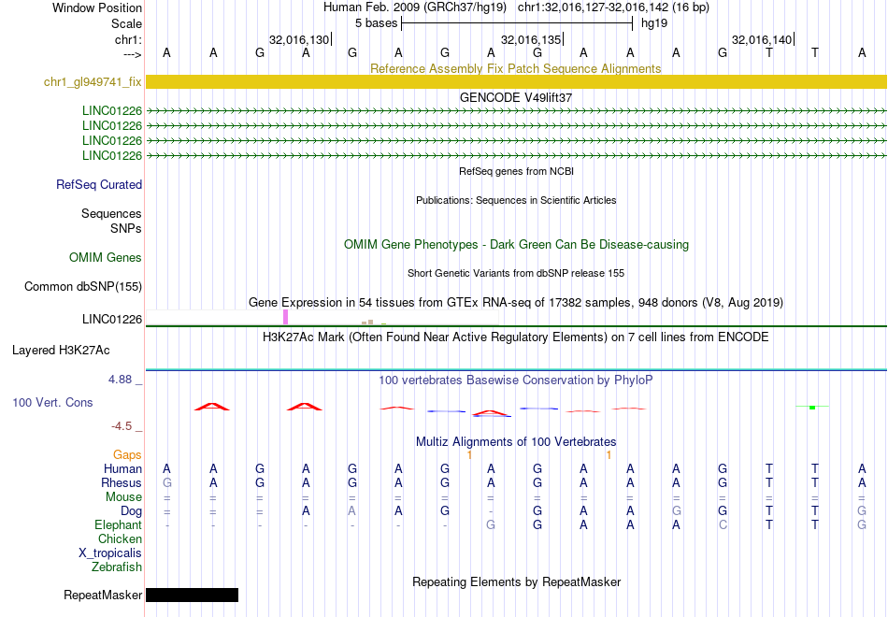Viewport: 888px width, 617px height.
Task: Open the H3K27Ac Mark track title
Action: coord(516,337)
